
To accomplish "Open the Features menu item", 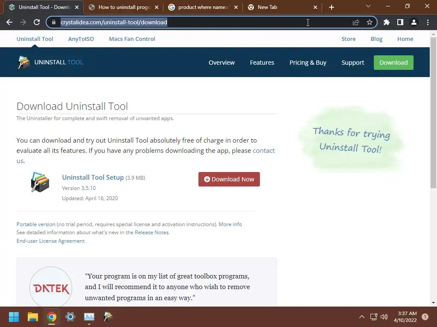I will point(262,63).
